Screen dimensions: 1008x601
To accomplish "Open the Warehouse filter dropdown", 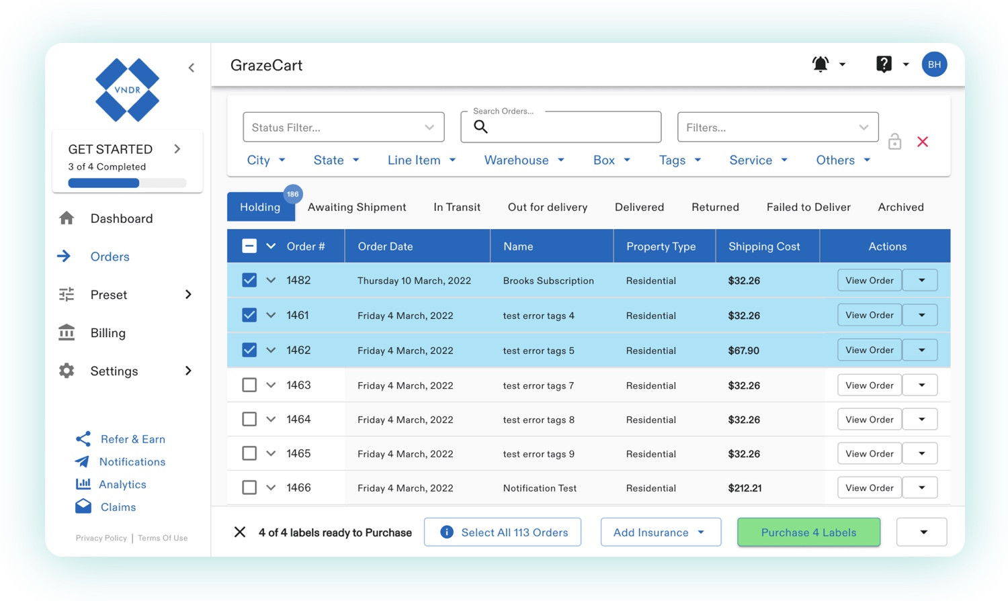I will (x=524, y=160).
